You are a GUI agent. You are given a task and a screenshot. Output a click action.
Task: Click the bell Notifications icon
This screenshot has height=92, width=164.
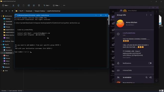point(118,63)
